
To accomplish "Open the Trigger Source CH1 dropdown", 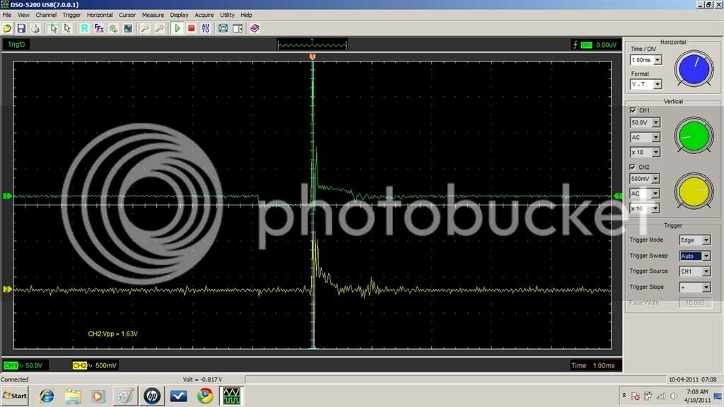I will point(706,272).
